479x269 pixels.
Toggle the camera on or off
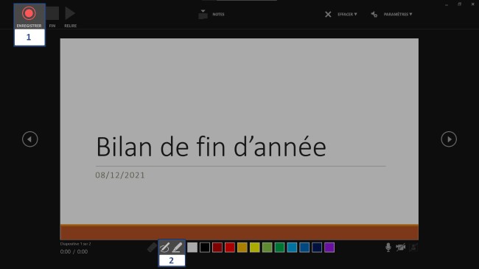pos(400,248)
